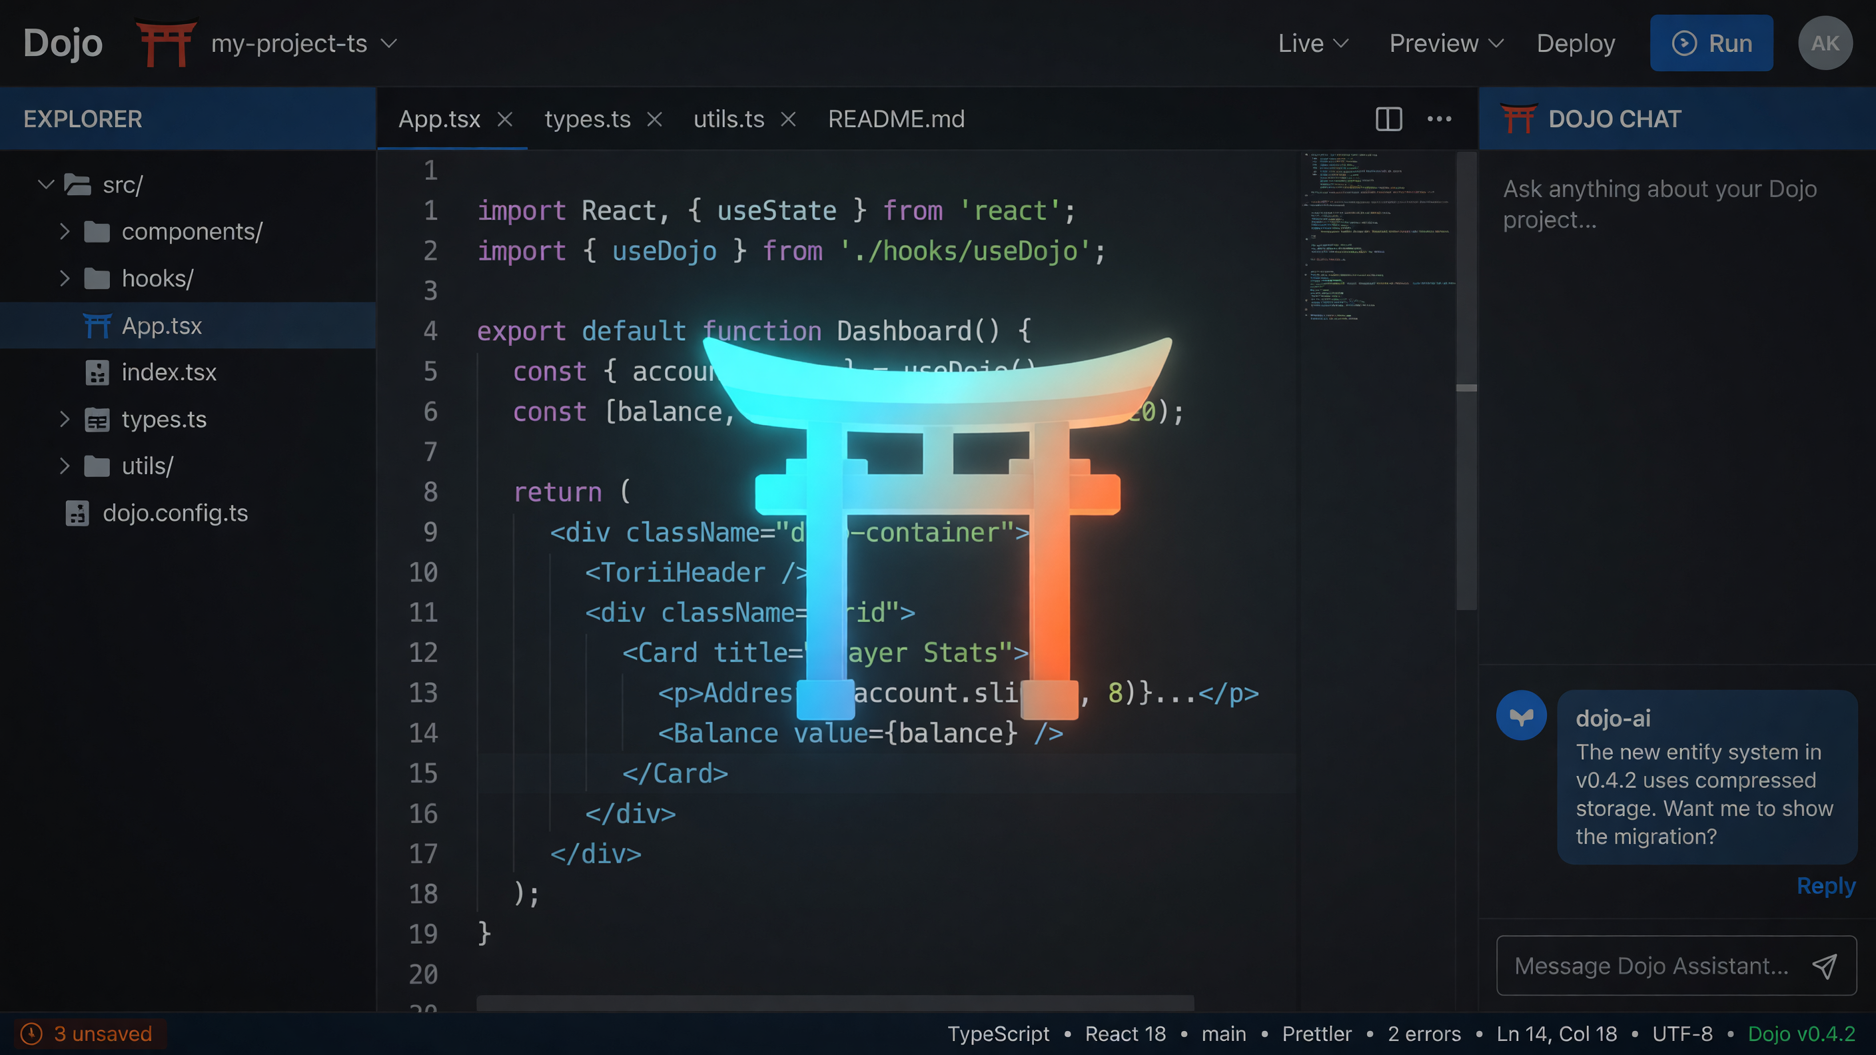The height and width of the screenshot is (1055, 1876).
Task: Click the utils folder icon
Action: coord(97,466)
